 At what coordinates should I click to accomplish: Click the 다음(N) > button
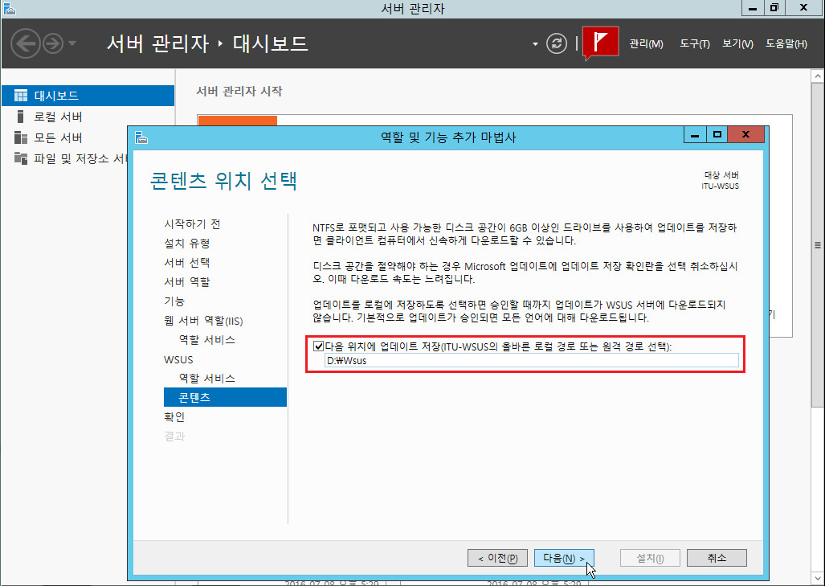tap(563, 558)
